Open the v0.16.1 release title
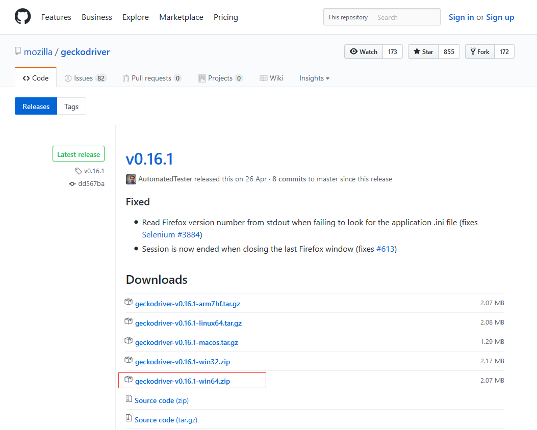The image size is (537, 430). pos(149,159)
